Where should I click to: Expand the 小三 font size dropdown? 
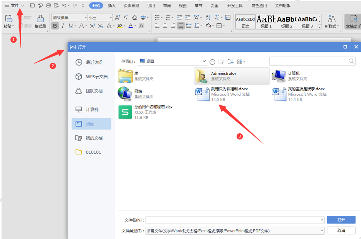pyautogui.click(x=111, y=17)
